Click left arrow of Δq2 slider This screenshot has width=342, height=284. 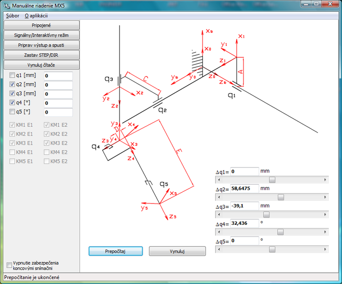coord(218,197)
